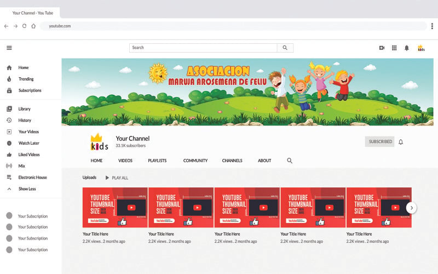Click the Asociacion Maruja Arosemena channel banner
The image size is (438, 274).
pos(247,92)
